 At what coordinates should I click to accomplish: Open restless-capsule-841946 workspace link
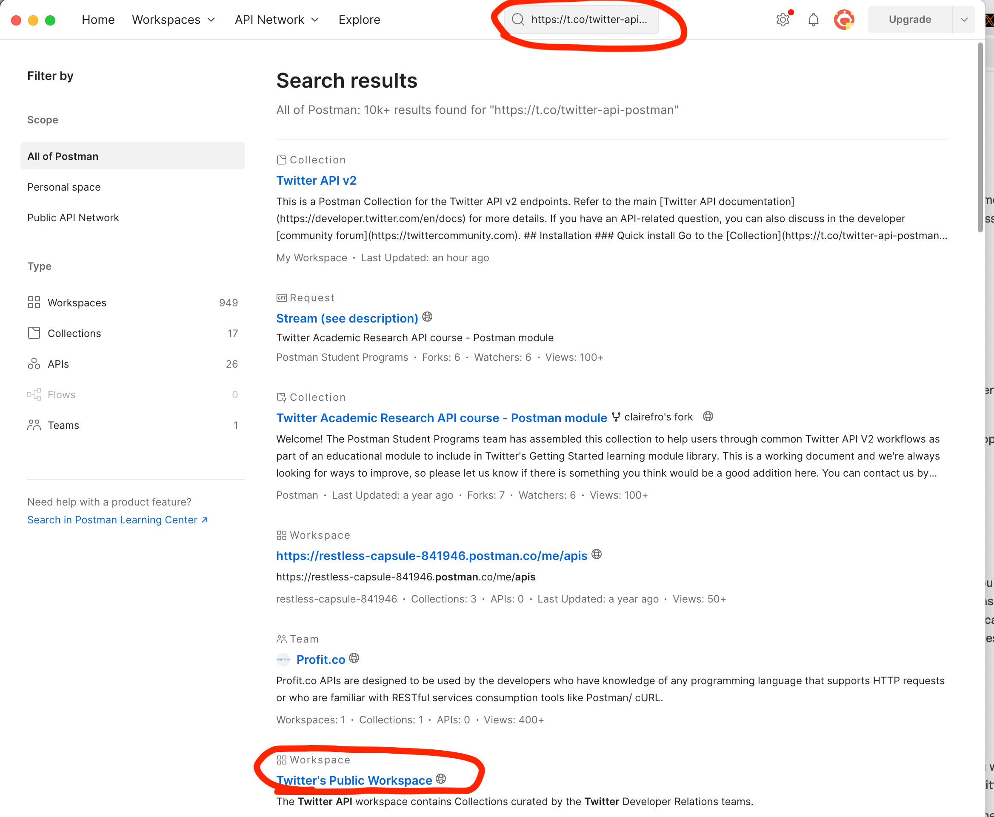(431, 555)
